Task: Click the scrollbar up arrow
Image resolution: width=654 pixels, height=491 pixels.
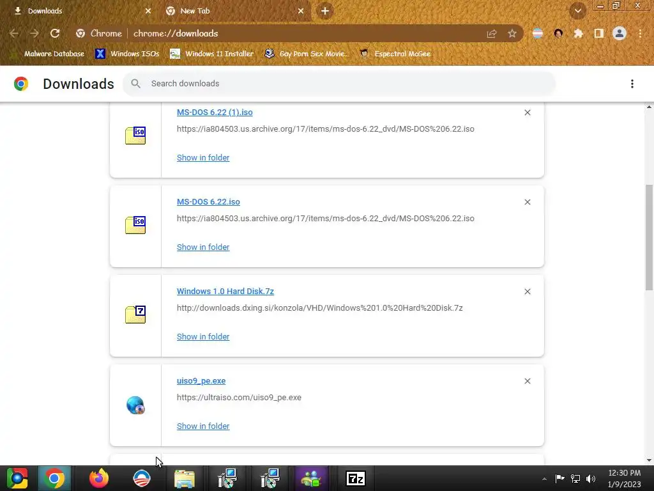Action: [x=649, y=107]
